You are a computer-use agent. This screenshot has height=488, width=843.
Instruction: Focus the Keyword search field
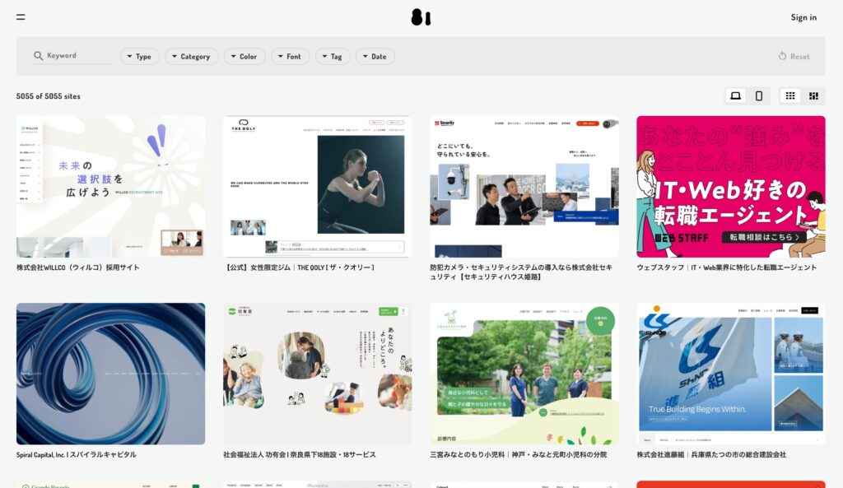click(77, 56)
